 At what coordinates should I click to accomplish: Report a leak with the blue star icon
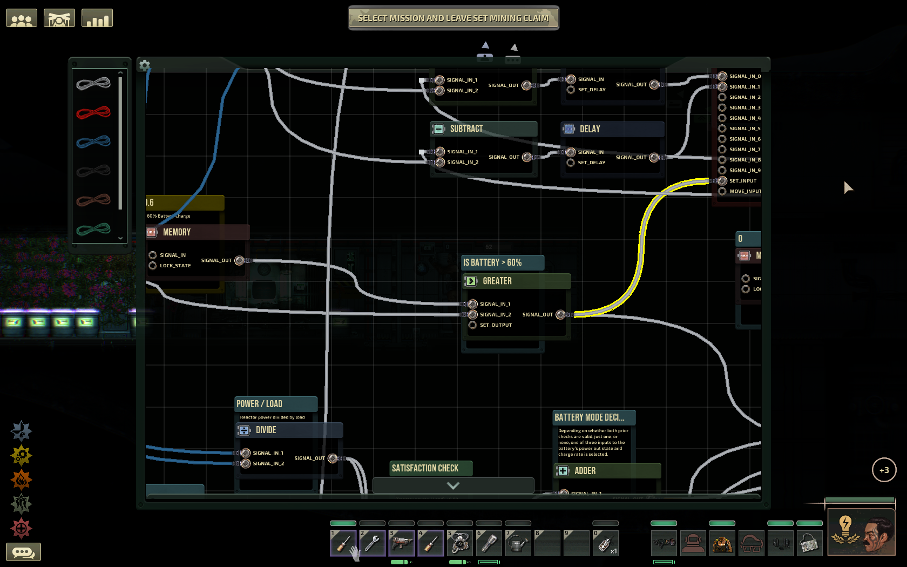coord(22,431)
